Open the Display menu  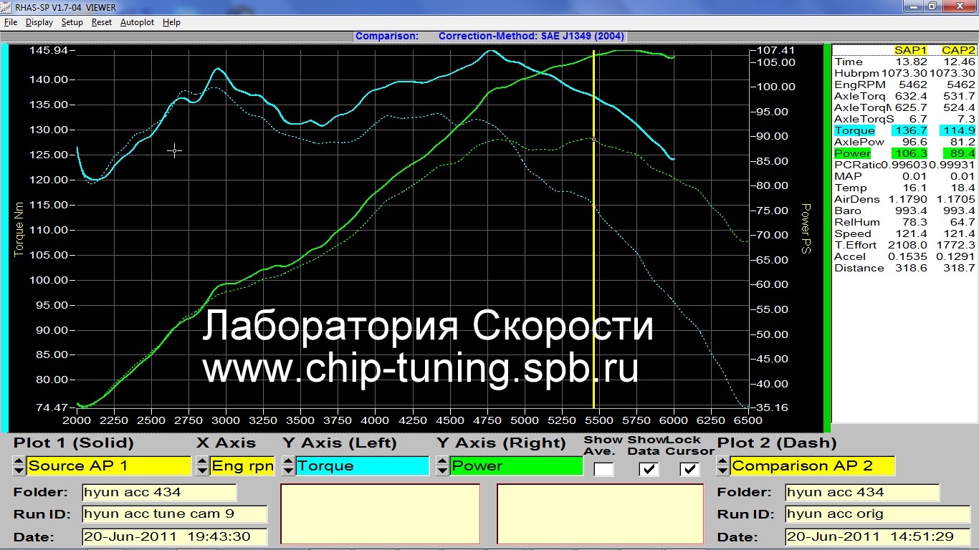tap(39, 22)
